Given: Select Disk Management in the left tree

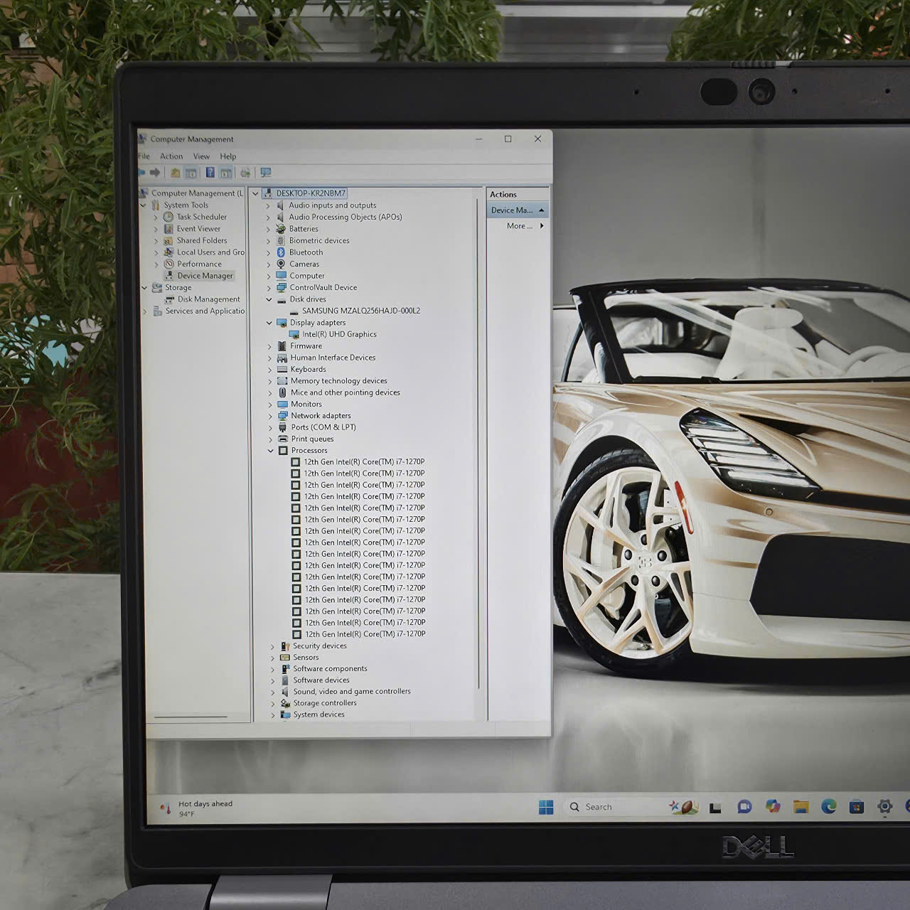Looking at the screenshot, I should 208,299.
